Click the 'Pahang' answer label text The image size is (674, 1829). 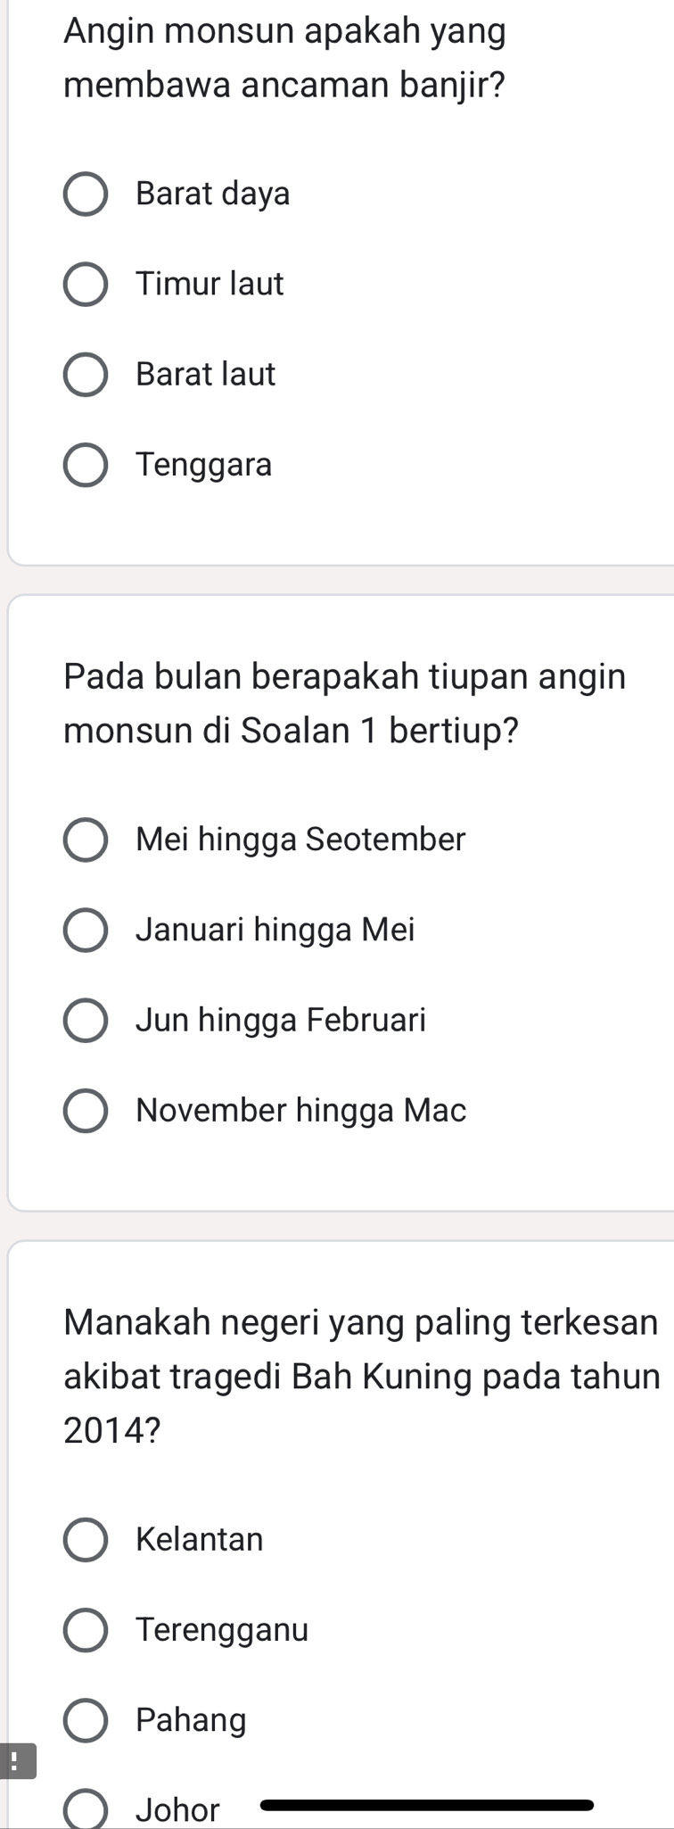(x=191, y=1721)
